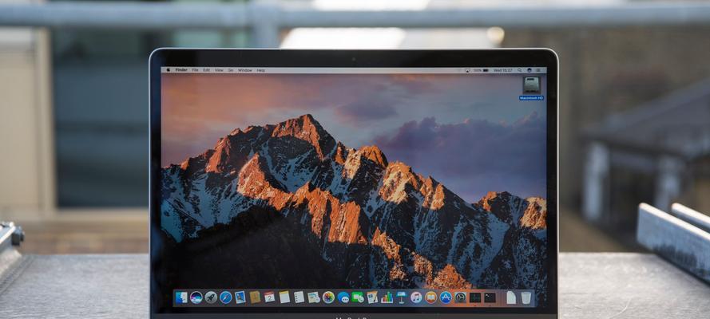The image size is (710, 319).
Task: Open Terminal icon in Dock
Action: click(490, 297)
